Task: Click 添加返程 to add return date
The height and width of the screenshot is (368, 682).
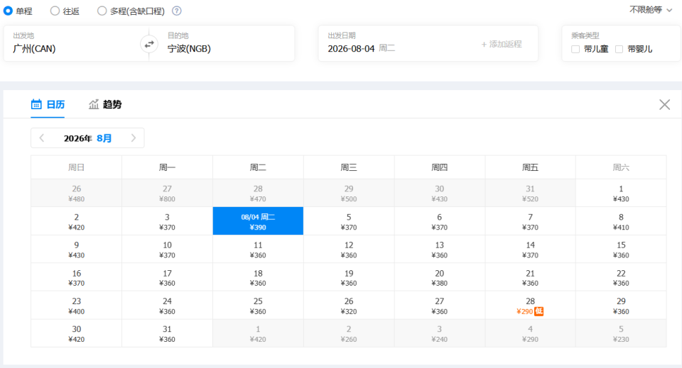Action: click(x=501, y=44)
